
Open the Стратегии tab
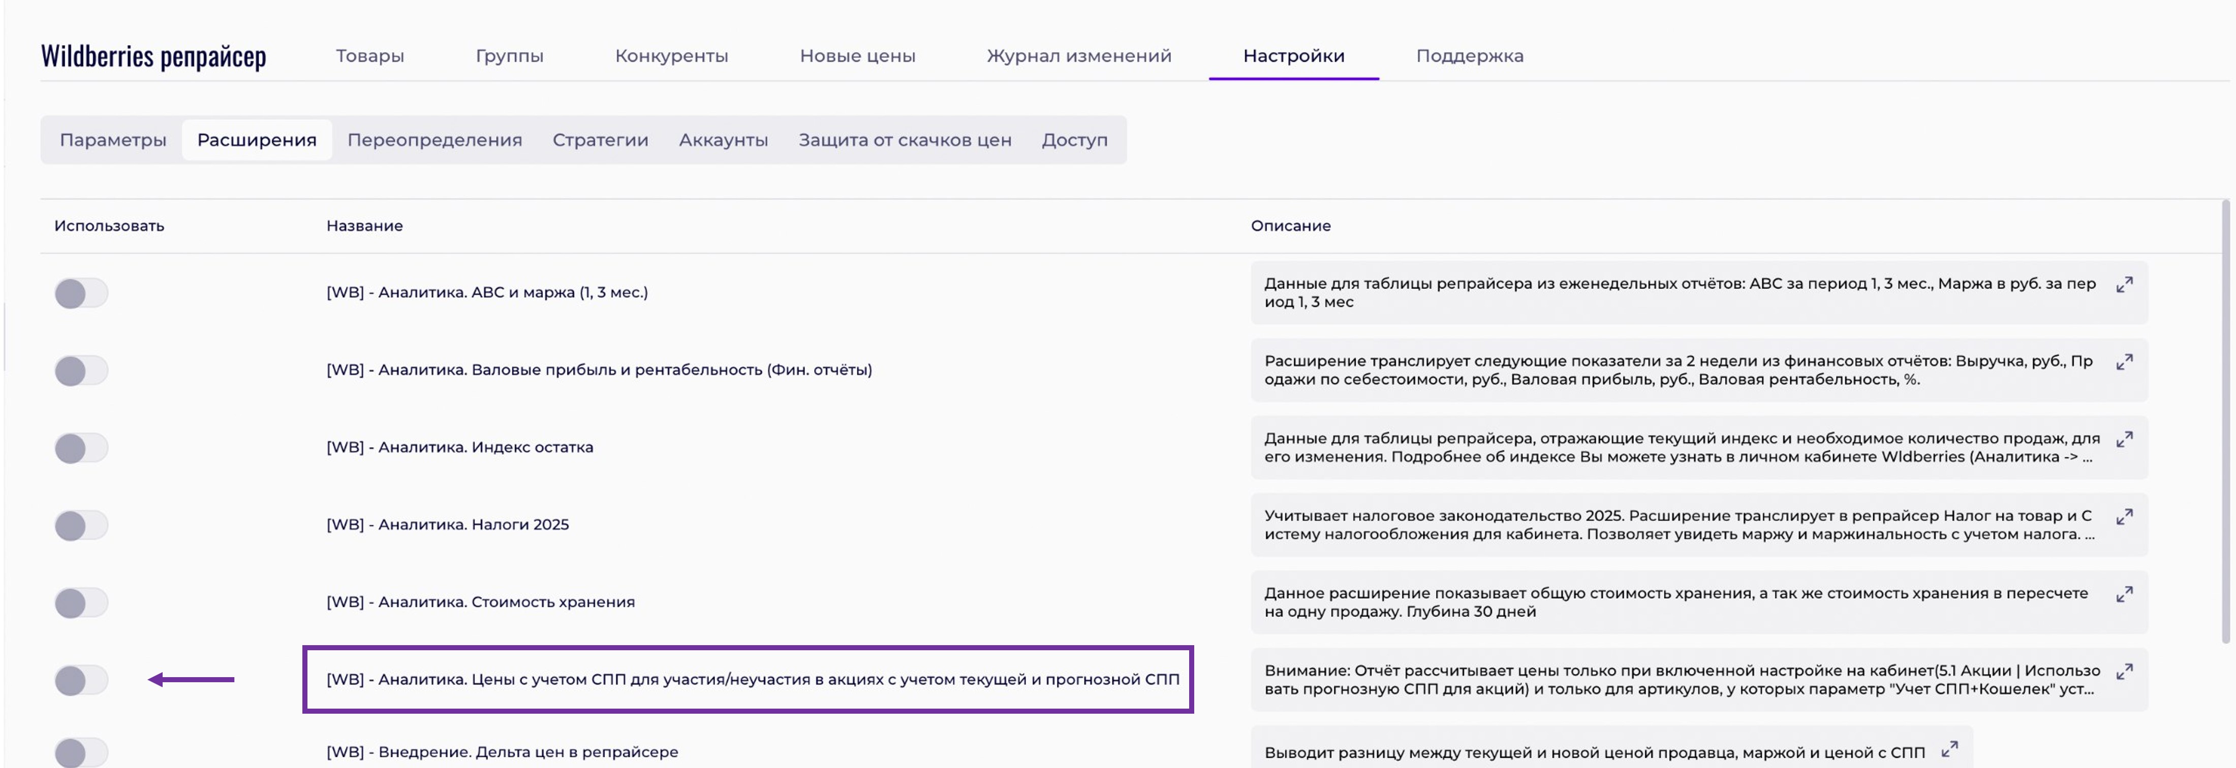[600, 140]
